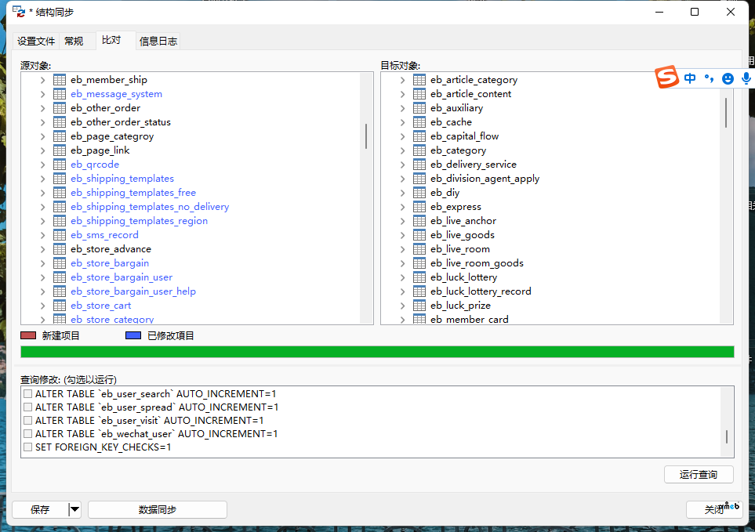The image size is (755, 532).
Task: Click the table icon beside eb_store_bargain_user
Action: pyautogui.click(x=60, y=277)
